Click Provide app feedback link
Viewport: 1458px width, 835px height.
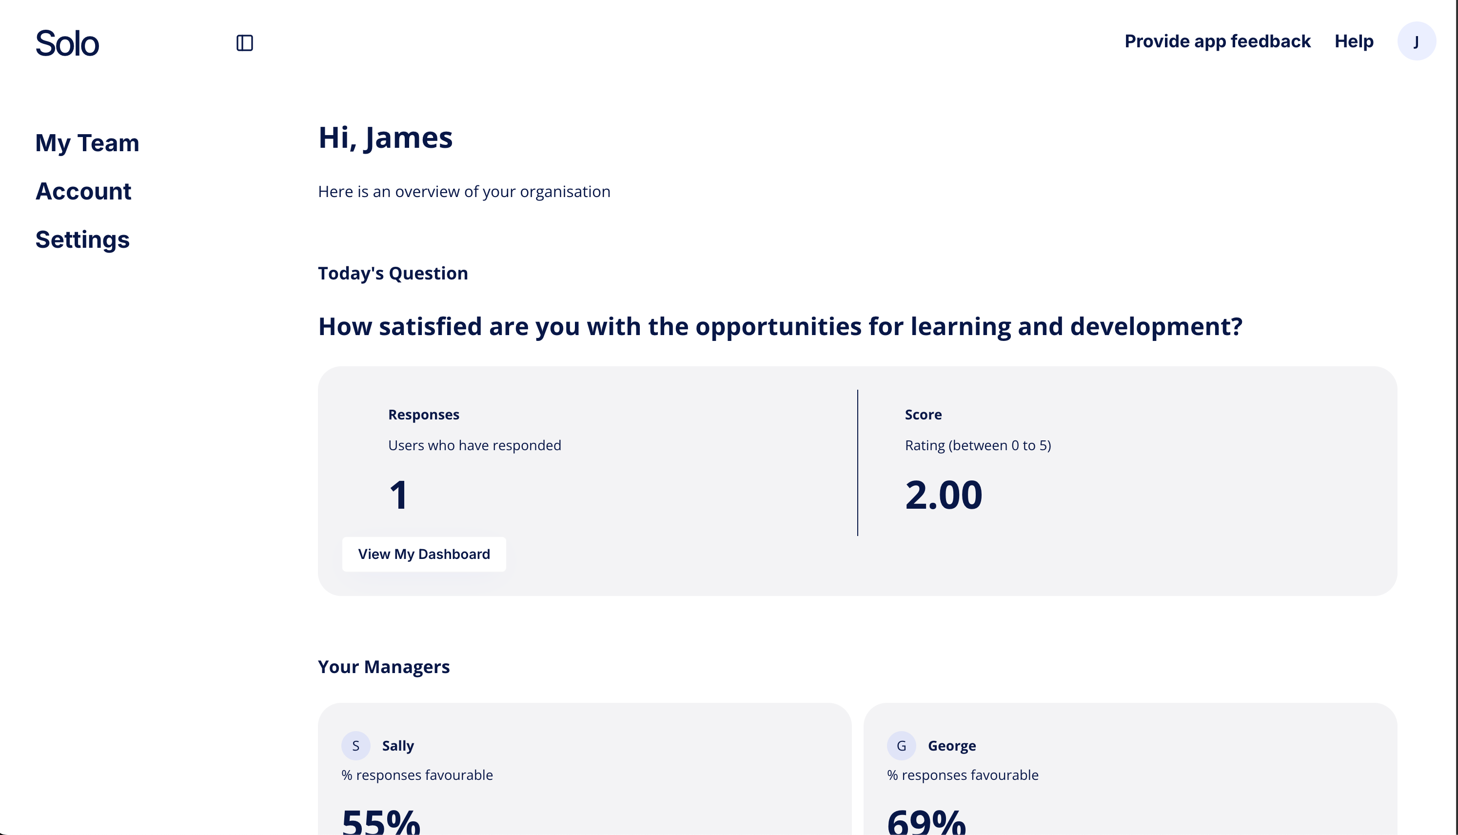1217,41
